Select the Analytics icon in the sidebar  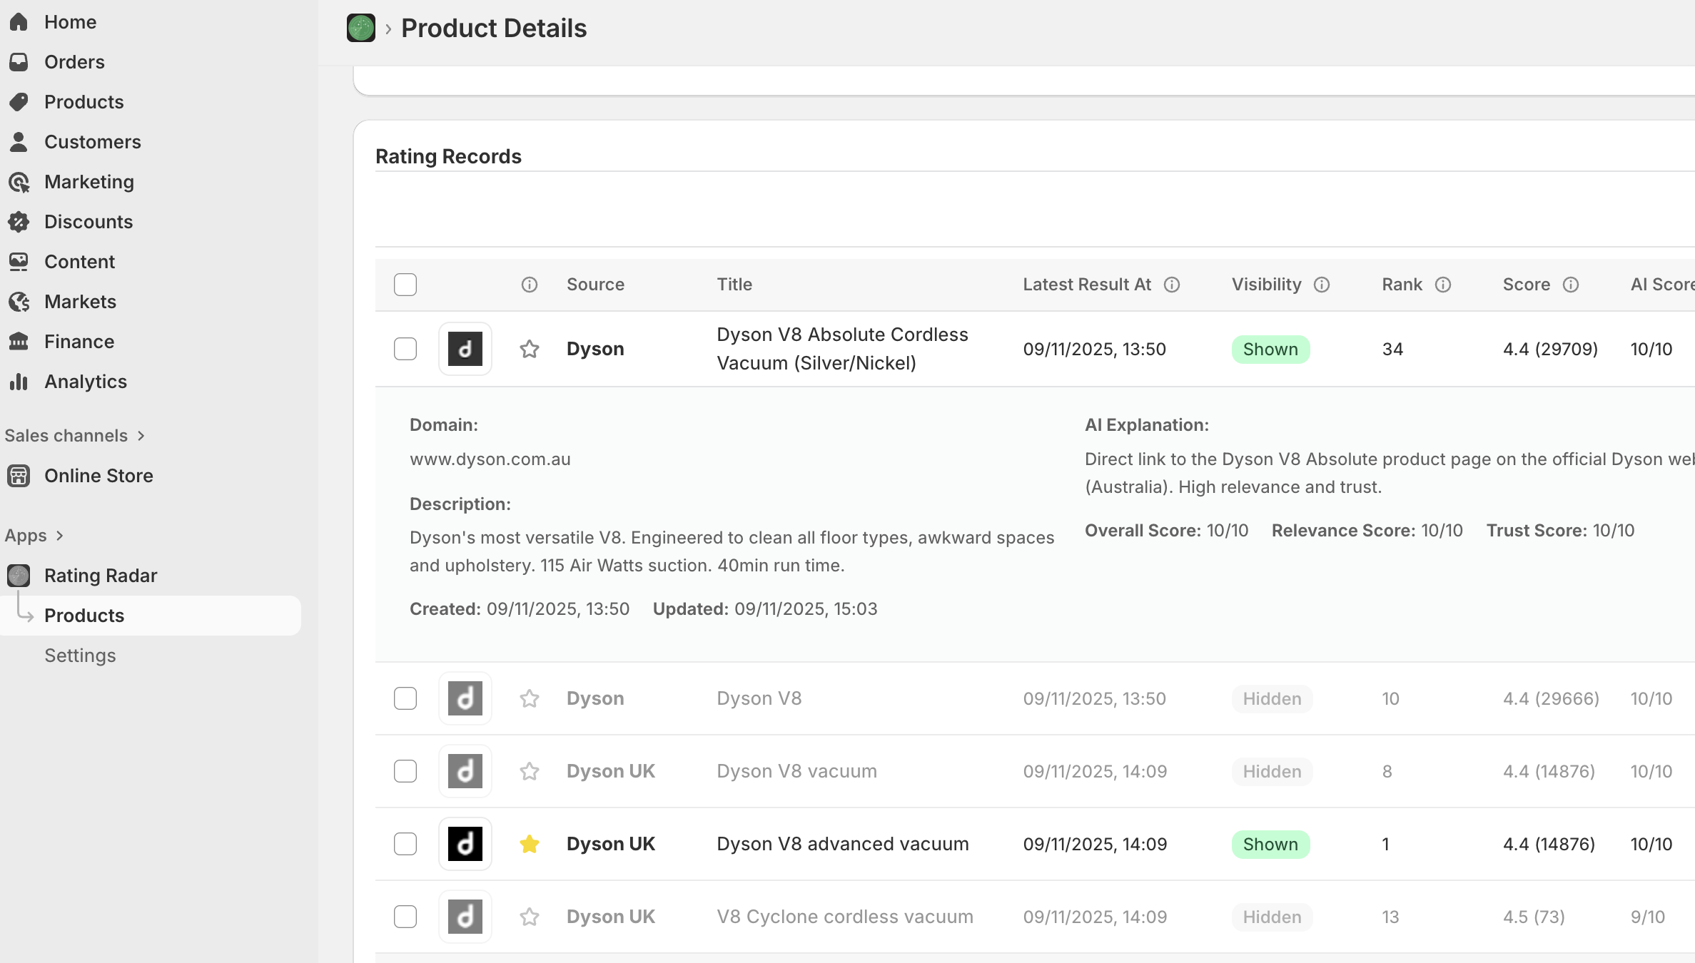click(19, 382)
